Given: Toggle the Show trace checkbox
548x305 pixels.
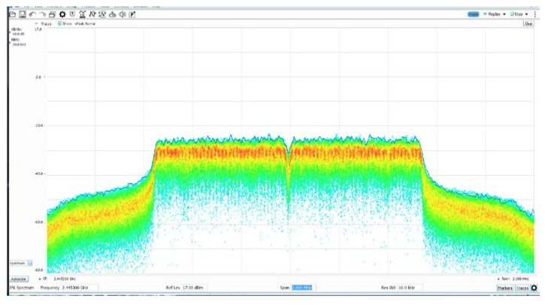Looking at the screenshot, I should pos(60,24).
